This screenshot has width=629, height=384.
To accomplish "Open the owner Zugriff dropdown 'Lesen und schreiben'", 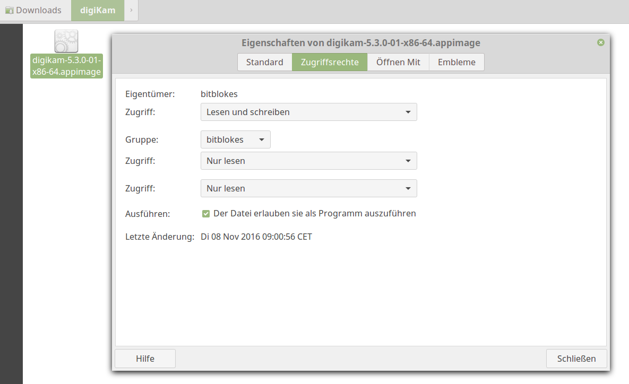I will (308, 112).
